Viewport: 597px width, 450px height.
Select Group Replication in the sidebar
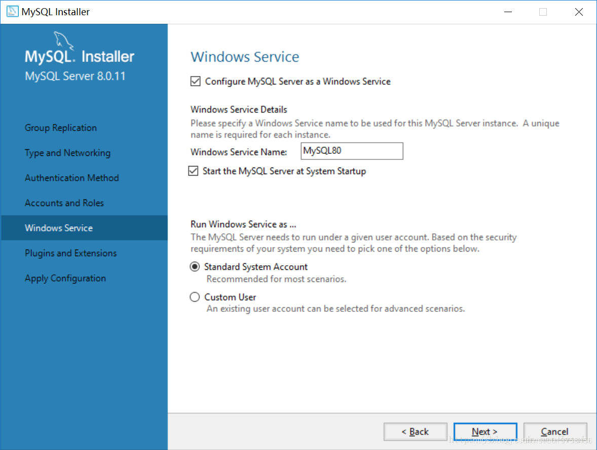[x=60, y=128]
